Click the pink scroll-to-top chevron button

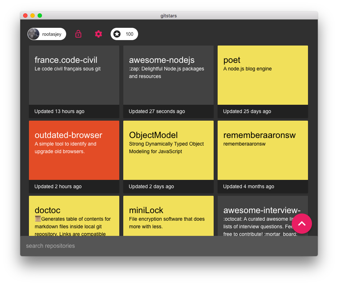coord(302,223)
